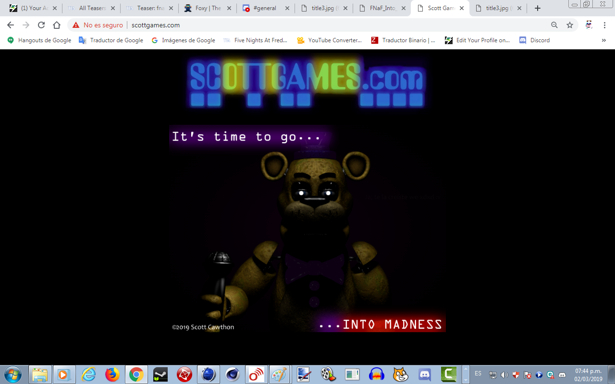
Task: Open the YouTube Converter bookmark
Action: (330, 40)
